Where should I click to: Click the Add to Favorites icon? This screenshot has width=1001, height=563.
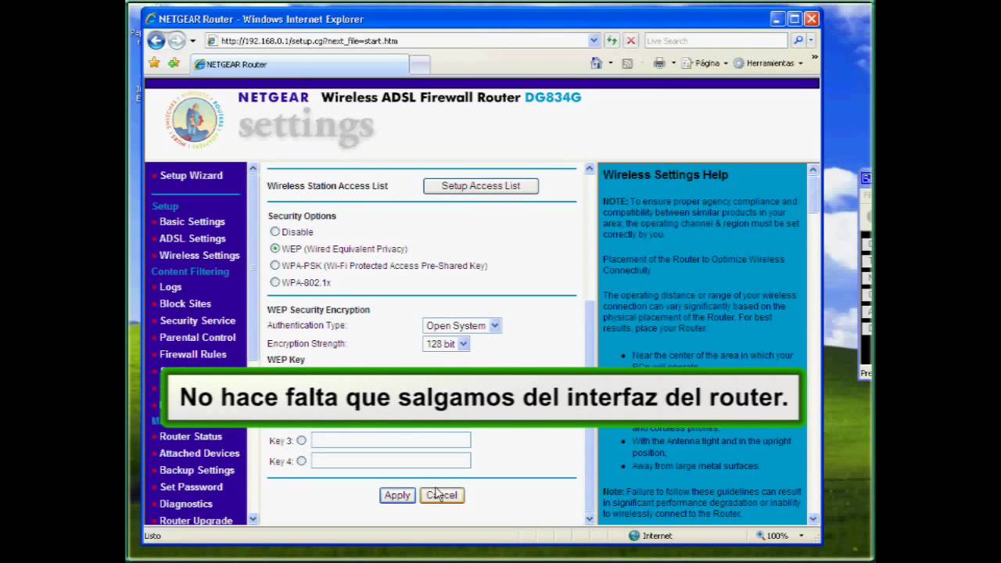174,63
